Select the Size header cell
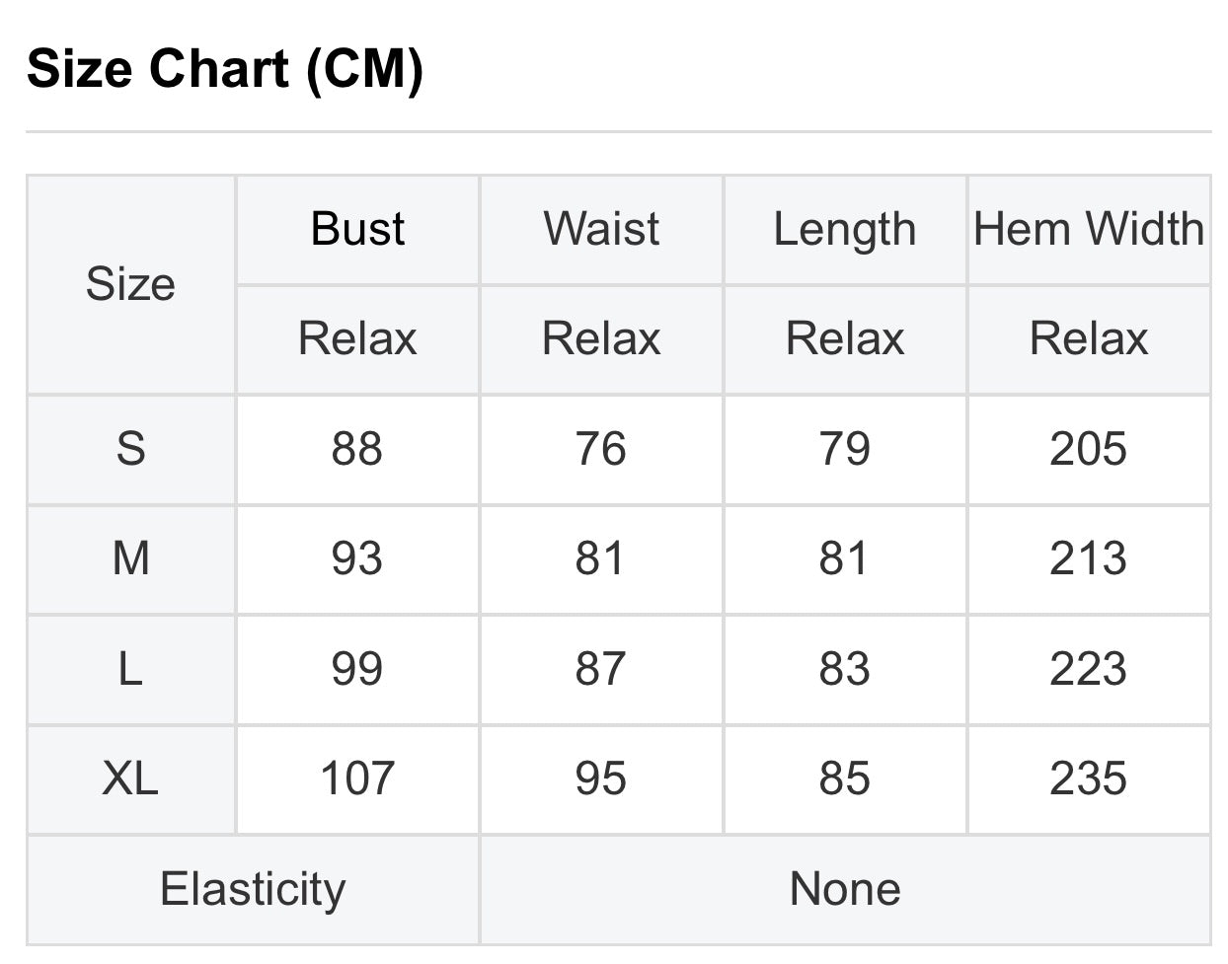 coord(130,284)
